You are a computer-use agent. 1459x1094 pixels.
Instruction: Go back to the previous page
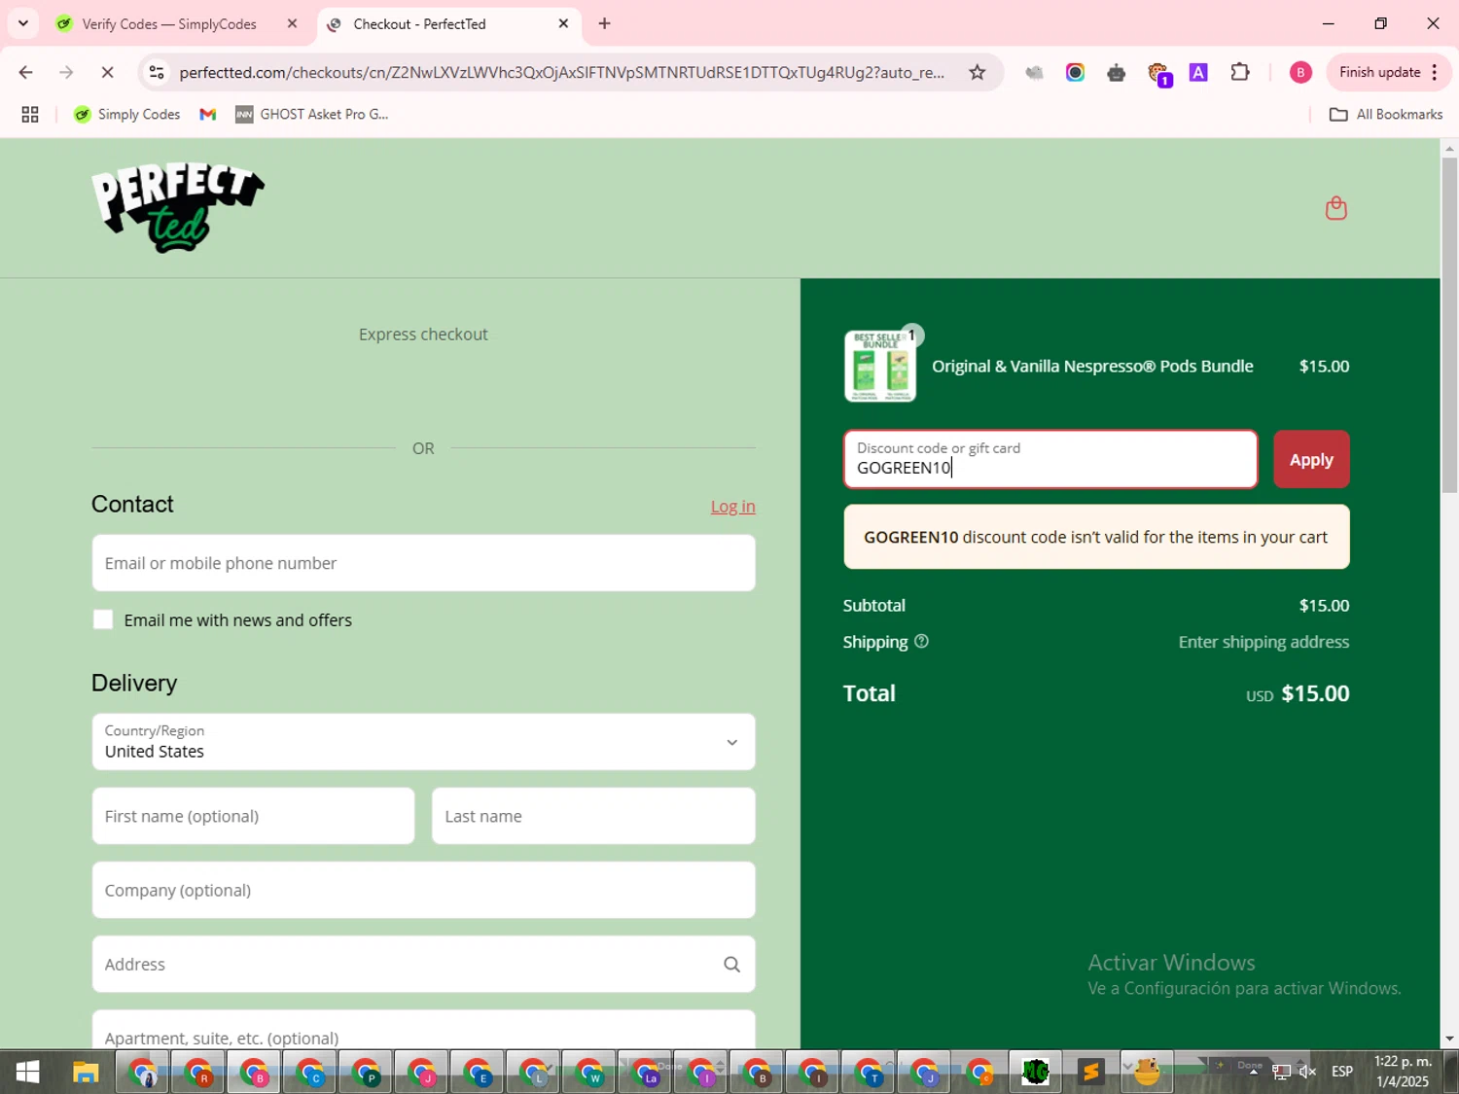pos(26,72)
